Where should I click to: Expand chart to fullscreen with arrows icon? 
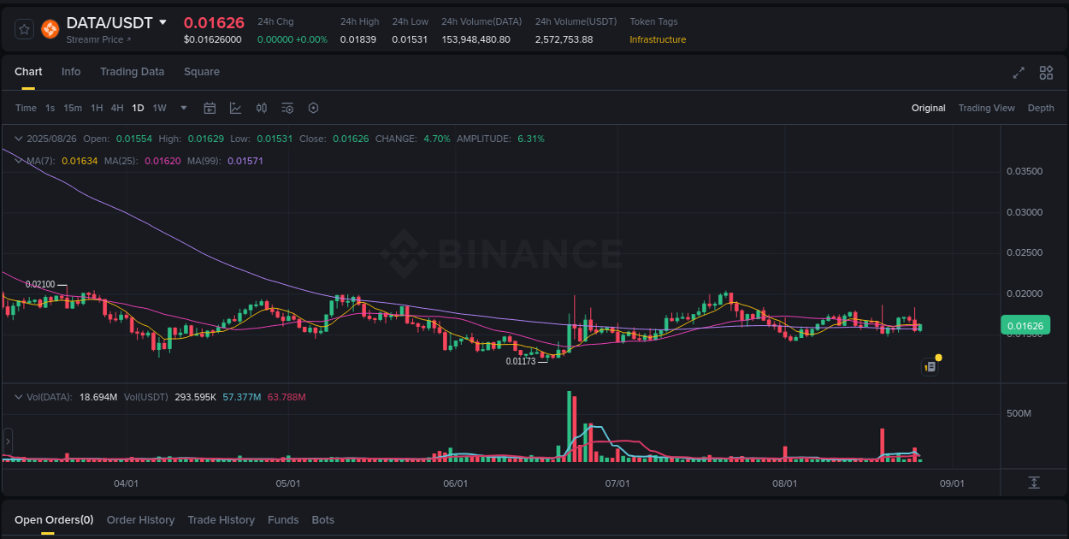click(x=1018, y=73)
